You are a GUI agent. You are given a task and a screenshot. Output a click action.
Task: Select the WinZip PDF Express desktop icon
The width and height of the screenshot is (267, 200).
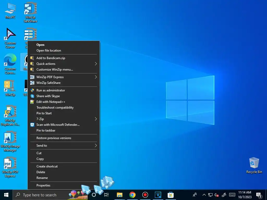tap(10, 167)
